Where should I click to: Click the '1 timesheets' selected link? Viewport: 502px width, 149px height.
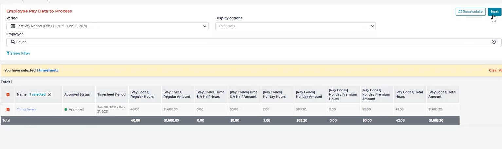coord(47,70)
